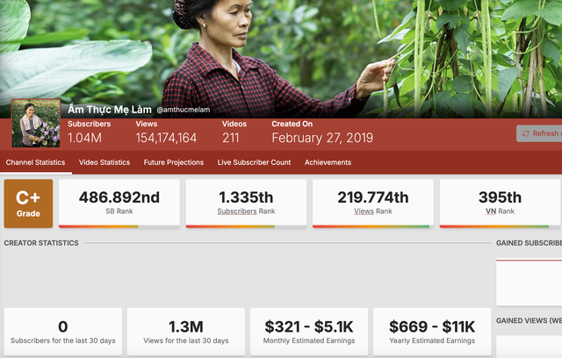The width and height of the screenshot is (562, 358).
Task: Click the Yearly Estimated Earnings card
Action: 432,332
